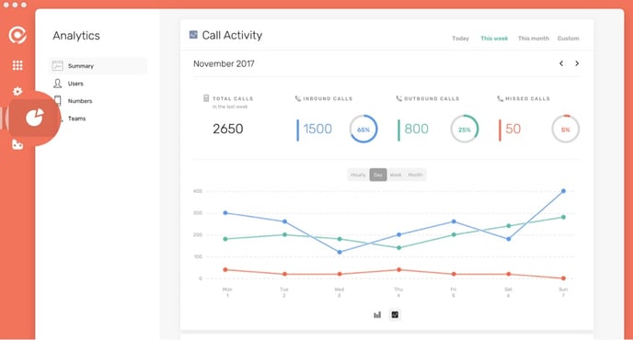Select the This week time range
Screen dimensions: 633x340
[494, 39]
